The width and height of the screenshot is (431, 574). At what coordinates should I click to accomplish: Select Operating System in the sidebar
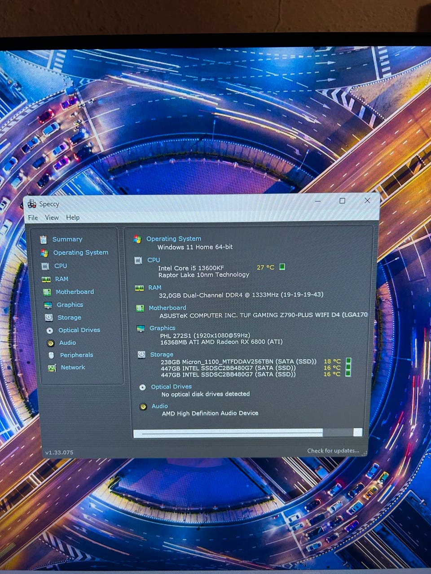[81, 252]
